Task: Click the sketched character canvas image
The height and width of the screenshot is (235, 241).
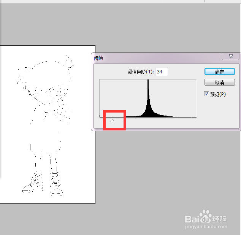Action: coord(48,124)
